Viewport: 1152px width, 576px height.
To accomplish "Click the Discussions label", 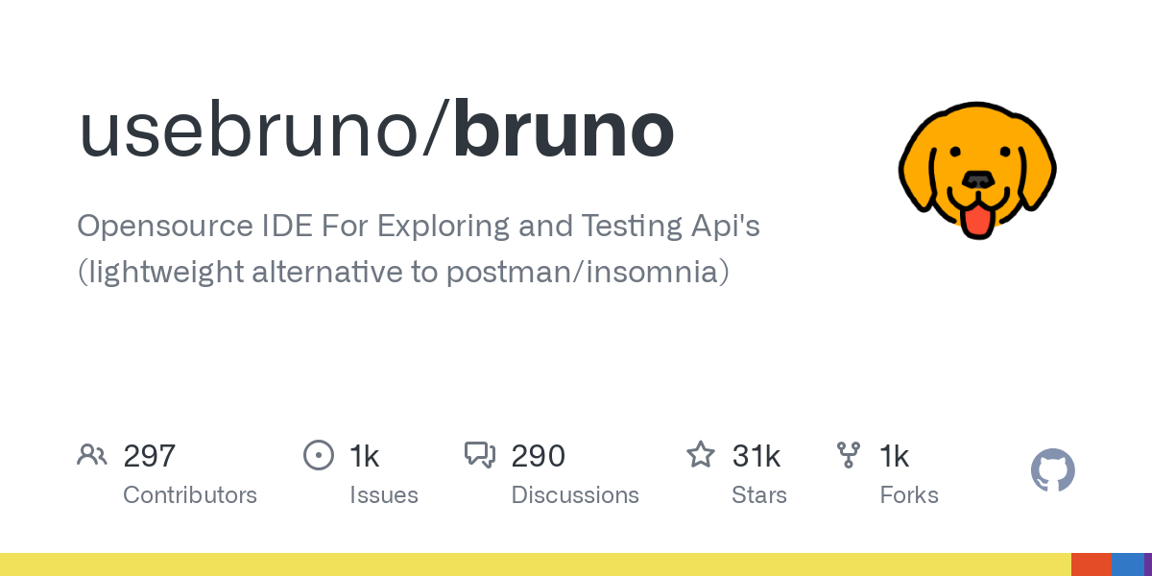I will 575,495.
